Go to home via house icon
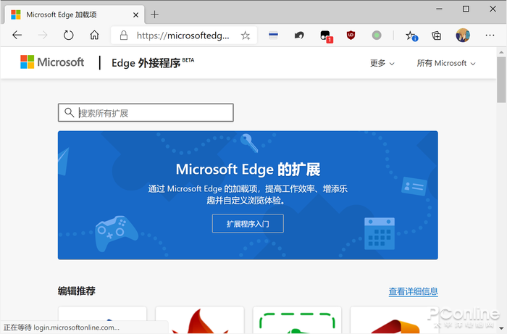 click(x=94, y=36)
